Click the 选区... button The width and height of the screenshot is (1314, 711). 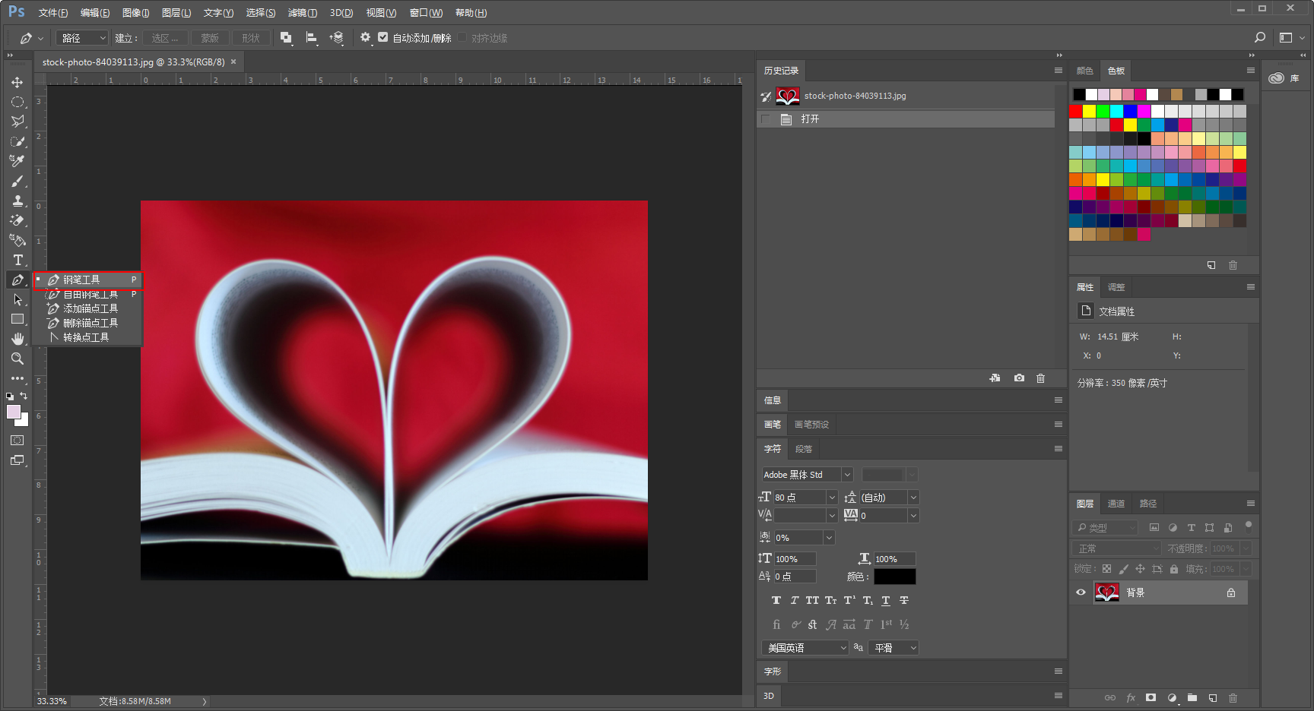pyautogui.click(x=164, y=38)
